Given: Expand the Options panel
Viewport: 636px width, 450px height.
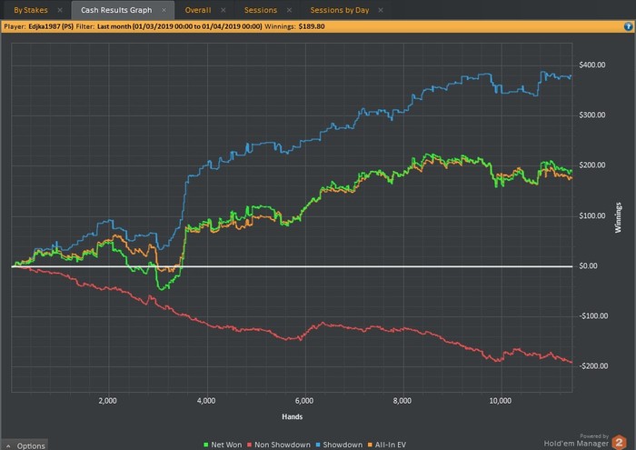Looking at the screenshot, I should [25, 445].
